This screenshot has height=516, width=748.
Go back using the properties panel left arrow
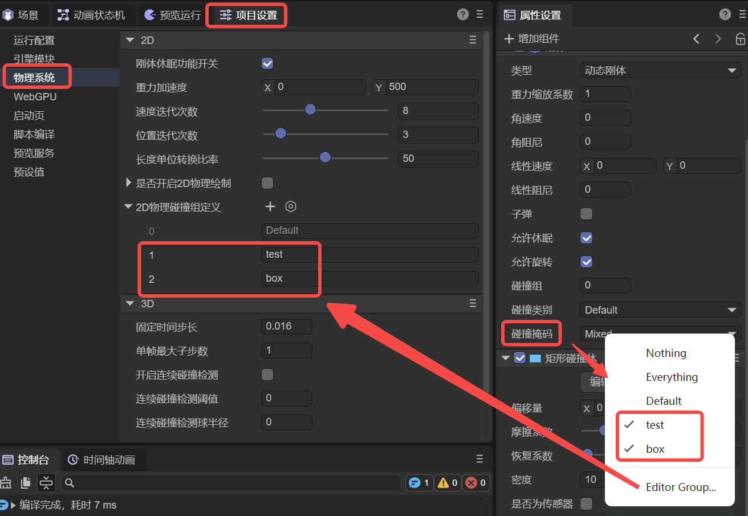pos(696,39)
